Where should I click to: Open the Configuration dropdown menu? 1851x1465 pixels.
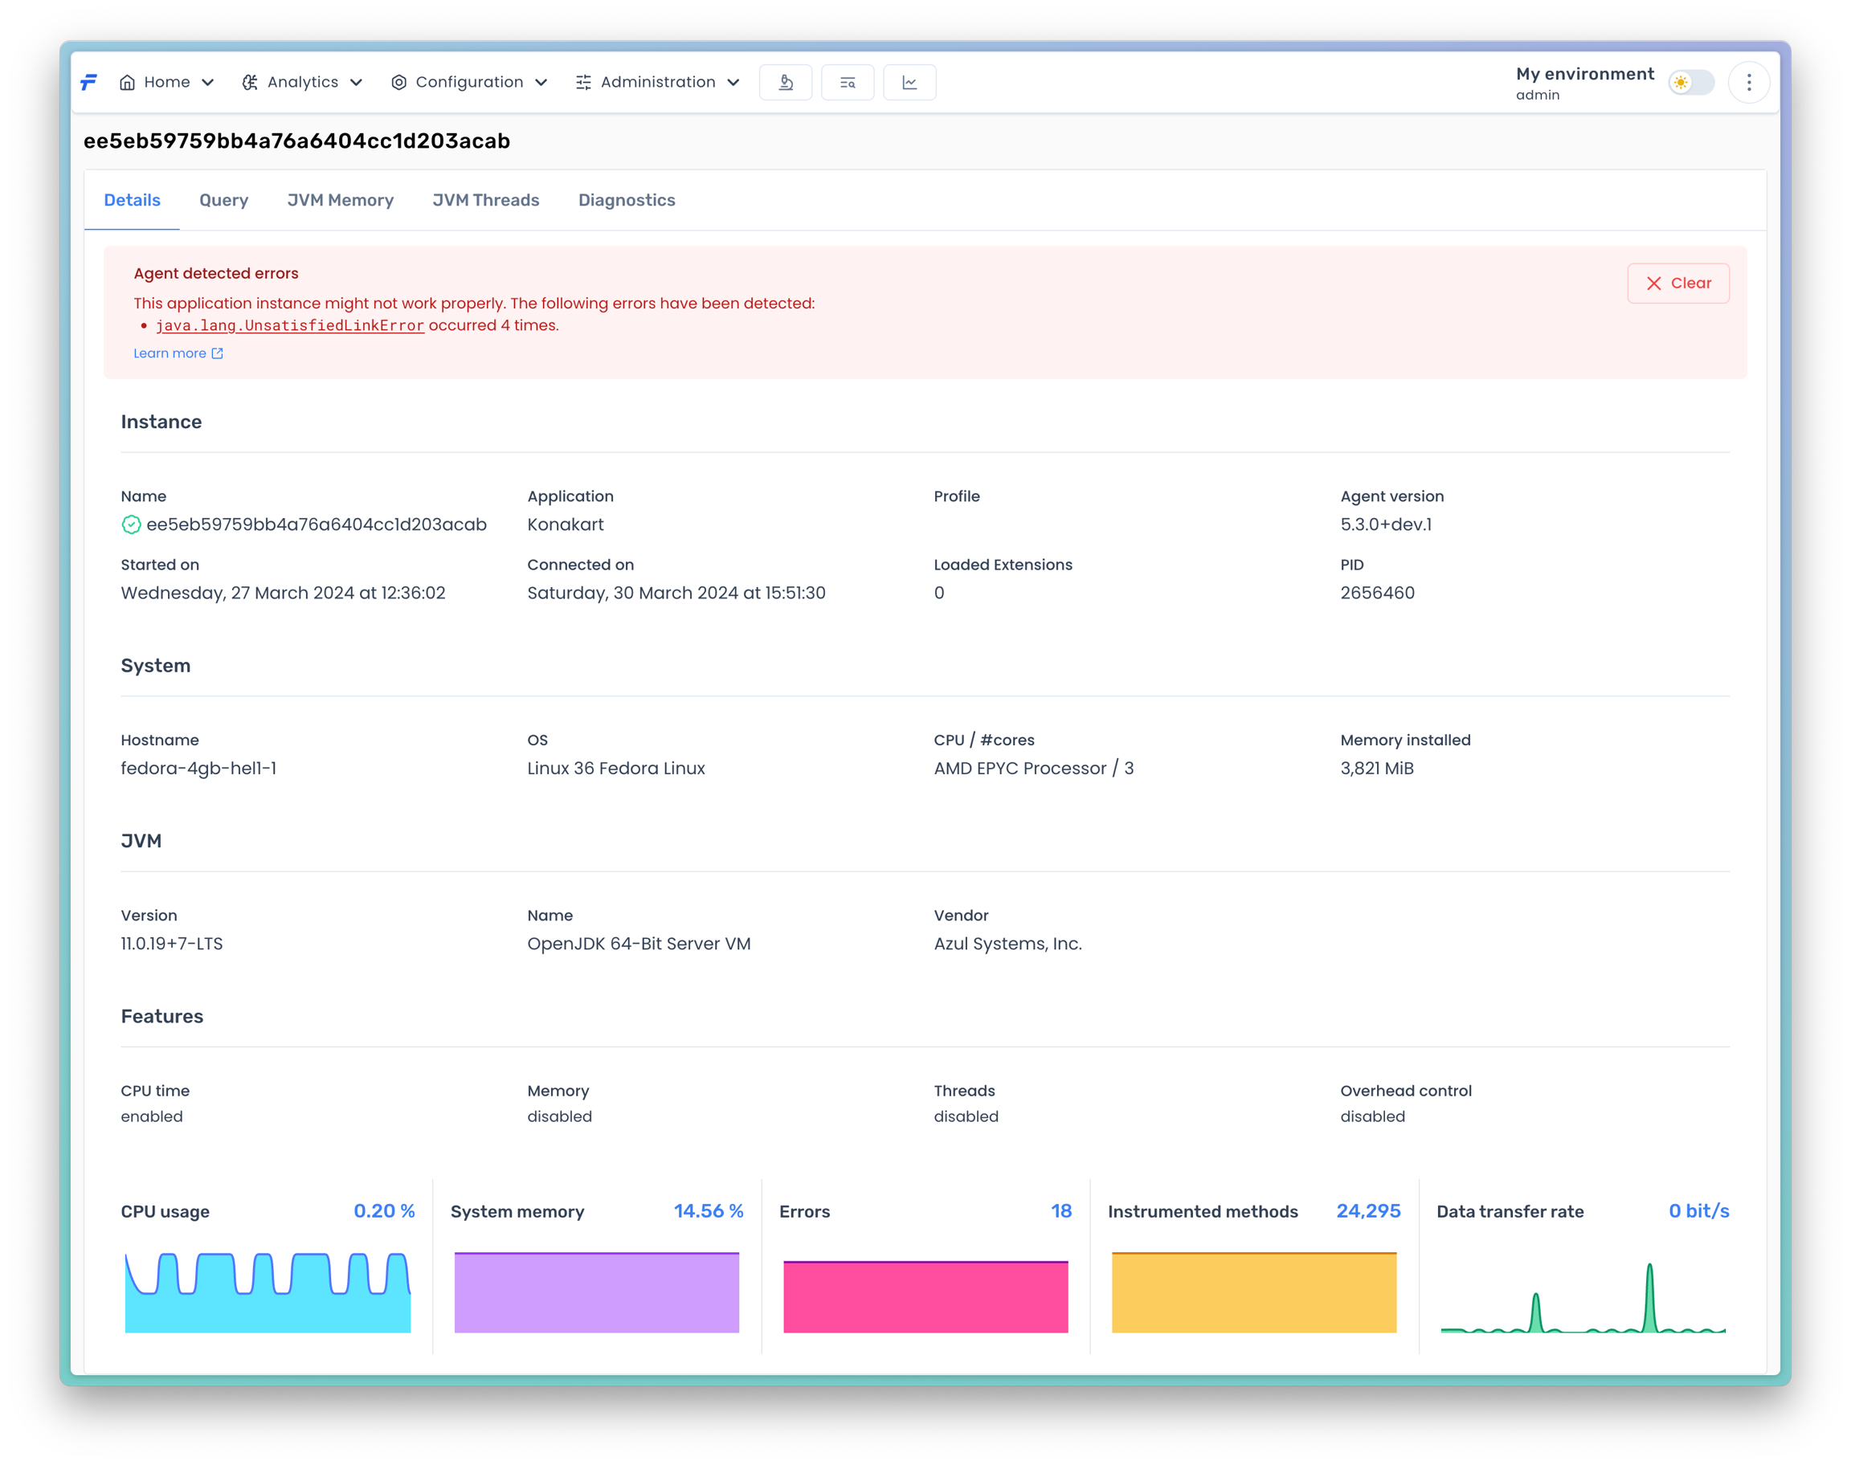[x=469, y=83]
